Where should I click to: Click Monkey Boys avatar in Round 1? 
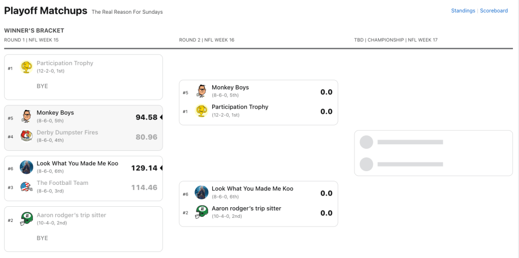click(27, 116)
